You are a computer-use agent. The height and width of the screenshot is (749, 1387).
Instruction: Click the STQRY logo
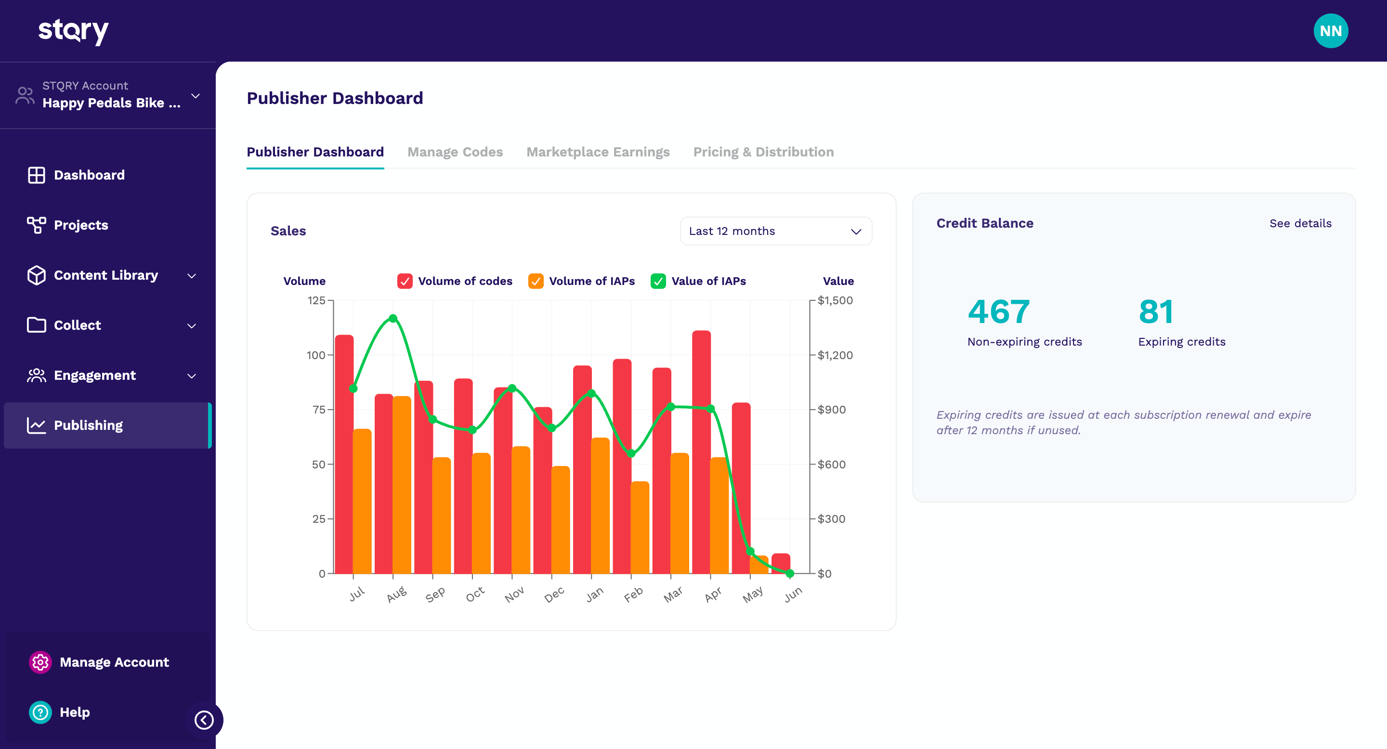(73, 31)
